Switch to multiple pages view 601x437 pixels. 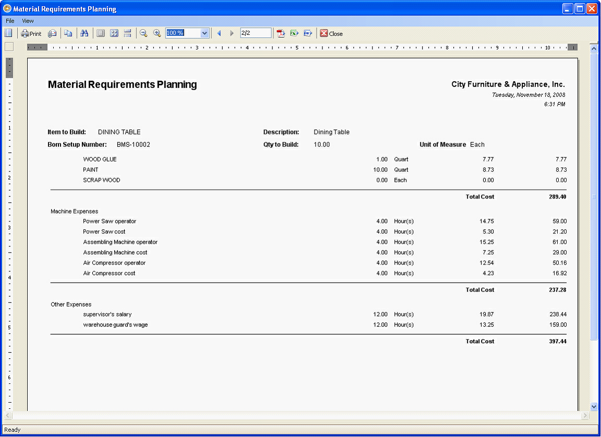114,33
